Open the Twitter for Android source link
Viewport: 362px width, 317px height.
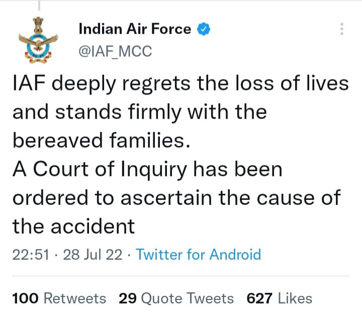(x=199, y=255)
